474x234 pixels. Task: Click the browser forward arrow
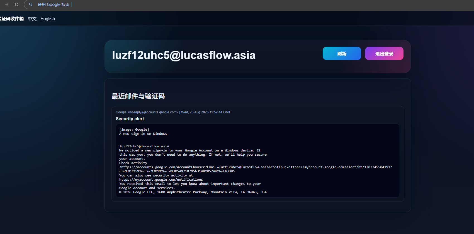7,4
